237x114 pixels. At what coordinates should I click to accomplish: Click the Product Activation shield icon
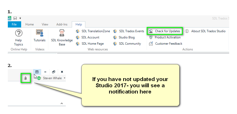pyautogui.click(x=151, y=37)
